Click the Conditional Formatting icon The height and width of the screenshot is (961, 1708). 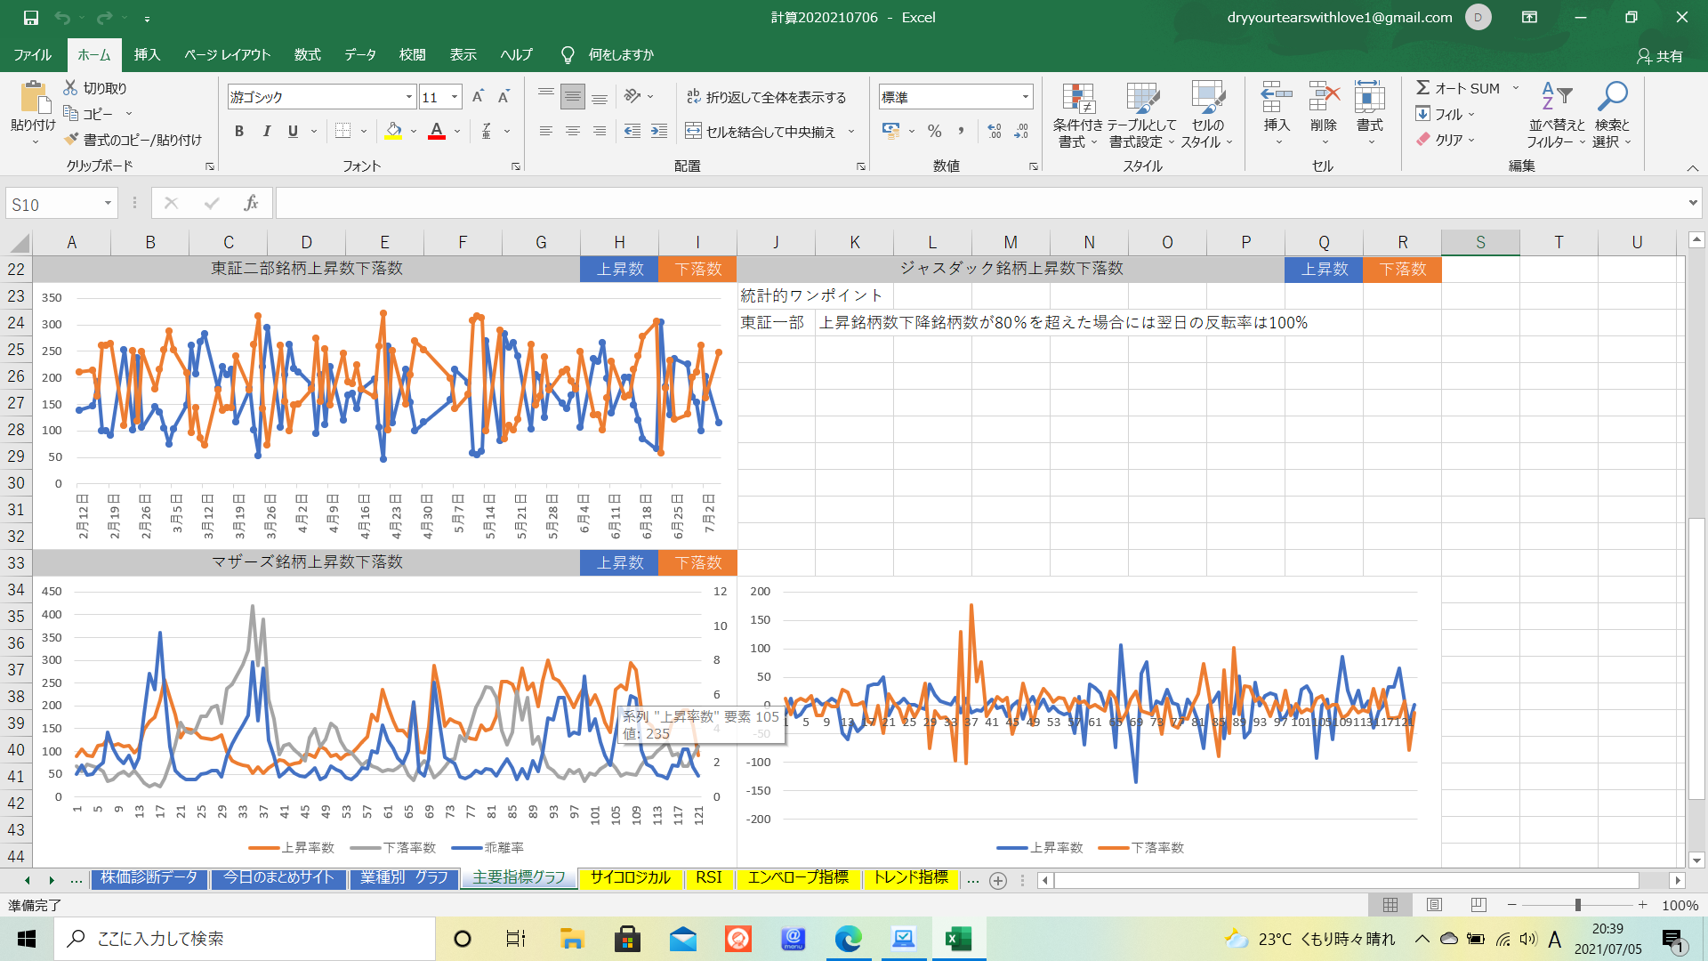click(1077, 98)
